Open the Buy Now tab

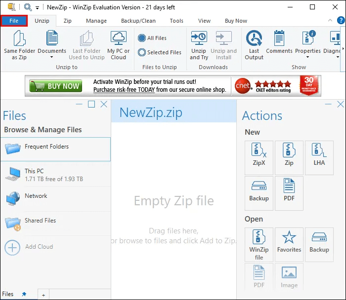[x=236, y=21]
